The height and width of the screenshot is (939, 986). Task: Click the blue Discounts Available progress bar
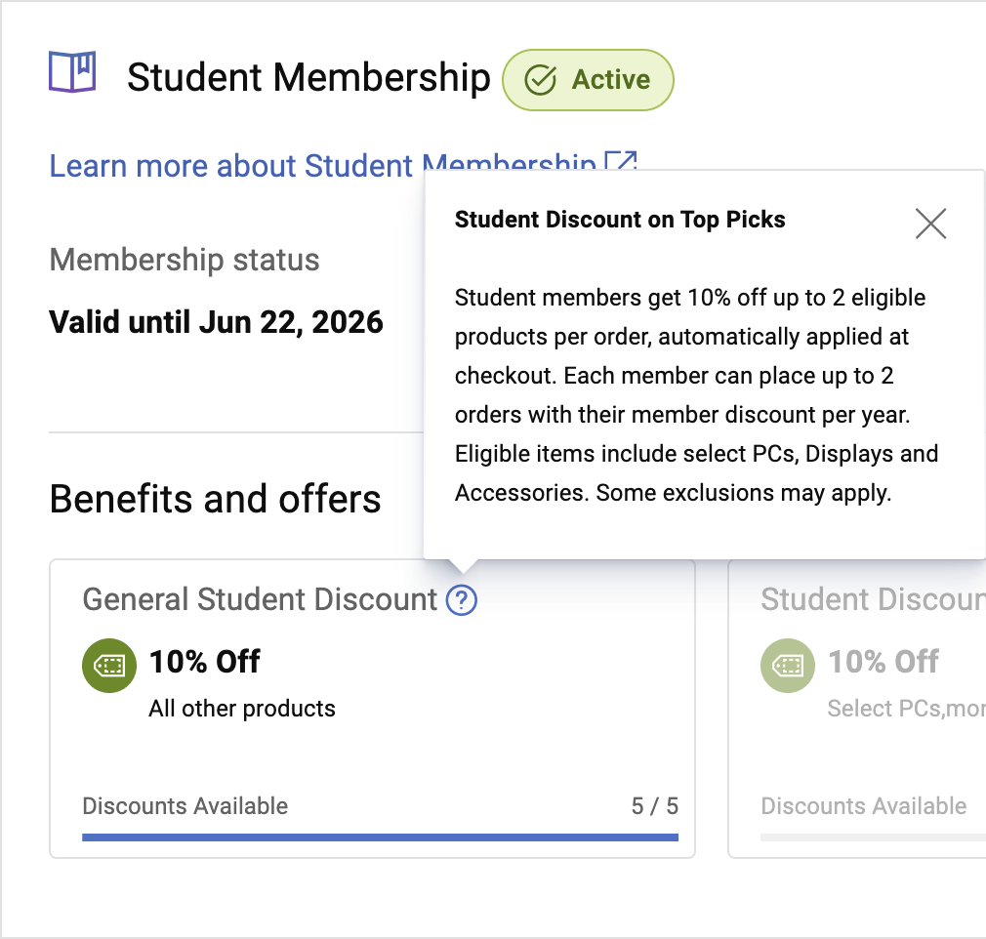(380, 837)
